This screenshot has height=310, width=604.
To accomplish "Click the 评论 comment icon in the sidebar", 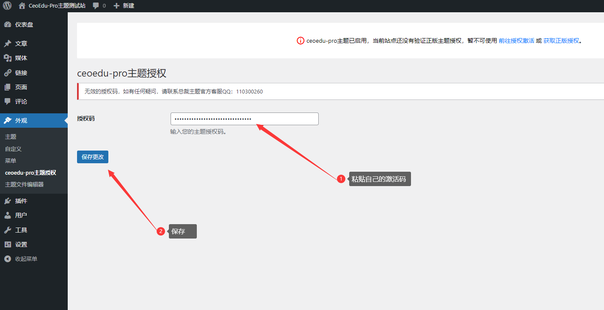I will click(8, 102).
